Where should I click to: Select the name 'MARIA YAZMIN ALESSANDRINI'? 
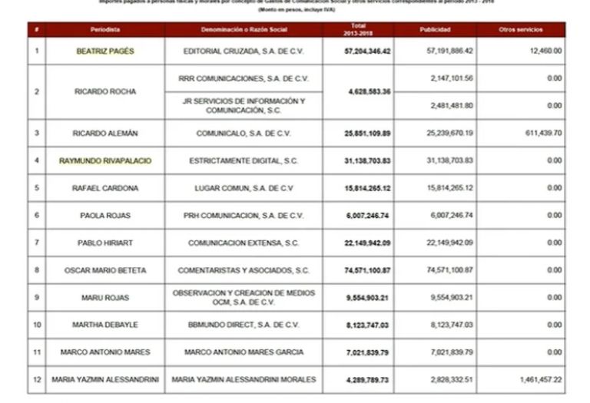pos(105,380)
